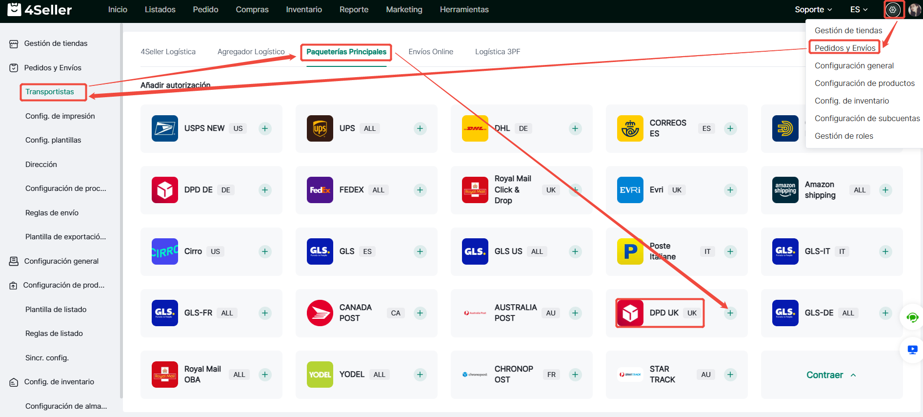Screen dimensions: 923x417
Task: Open Transportistas in sidebar
Action: (x=50, y=92)
